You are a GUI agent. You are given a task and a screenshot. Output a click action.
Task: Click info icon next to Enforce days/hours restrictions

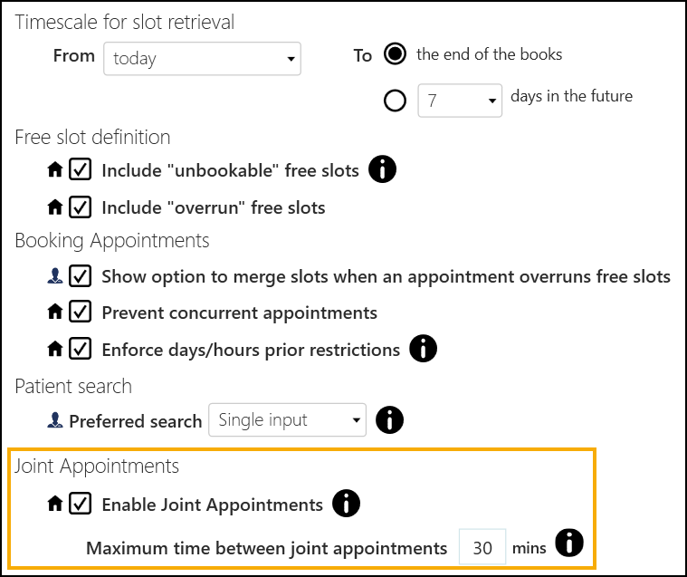[x=424, y=348]
